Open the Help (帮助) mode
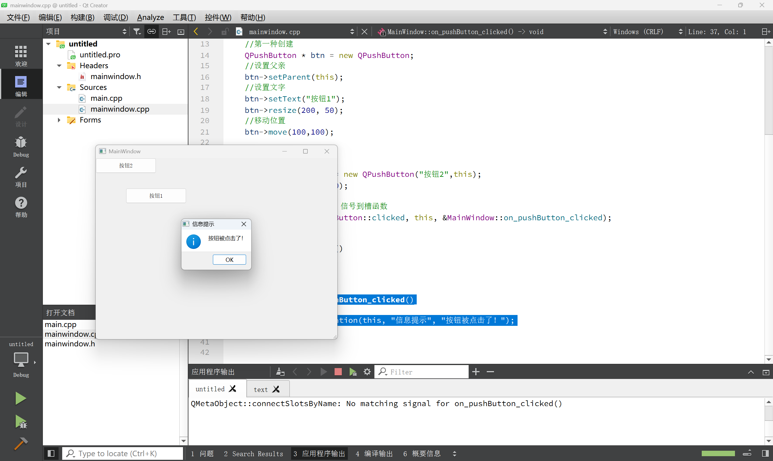The width and height of the screenshot is (773, 461). click(21, 207)
